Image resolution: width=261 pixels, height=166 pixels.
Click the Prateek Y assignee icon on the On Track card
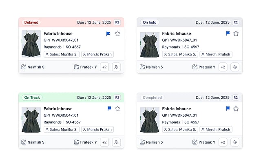tap(76, 142)
